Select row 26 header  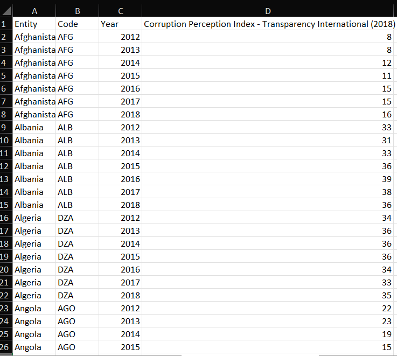point(6,347)
